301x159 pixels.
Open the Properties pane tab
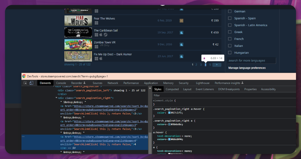(250, 89)
